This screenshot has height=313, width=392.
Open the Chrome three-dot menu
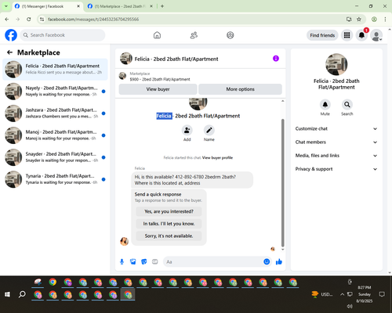tap(385, 19)
